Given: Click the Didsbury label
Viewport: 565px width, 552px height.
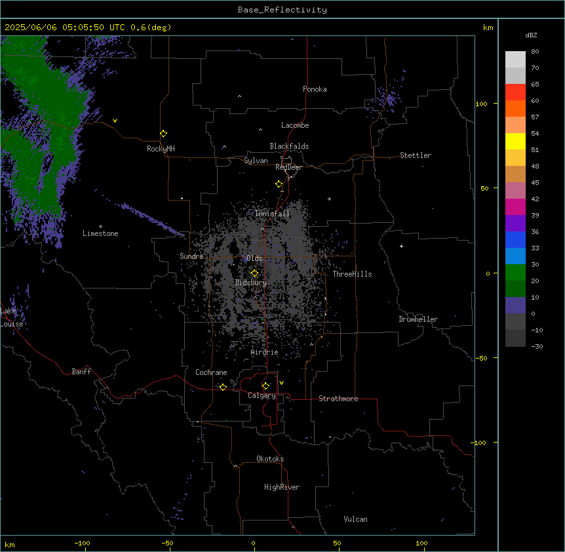Looking at the screenshot, I should point(251,283).
